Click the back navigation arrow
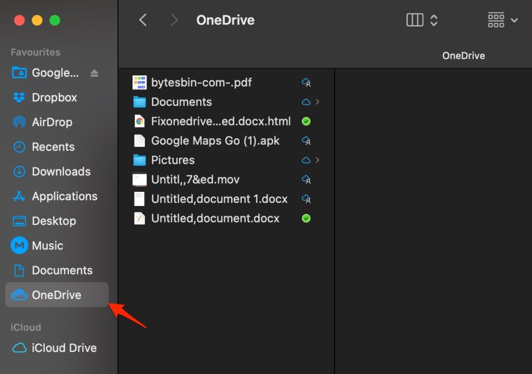This screenshot has height=374, width=532. click(143, 20)
